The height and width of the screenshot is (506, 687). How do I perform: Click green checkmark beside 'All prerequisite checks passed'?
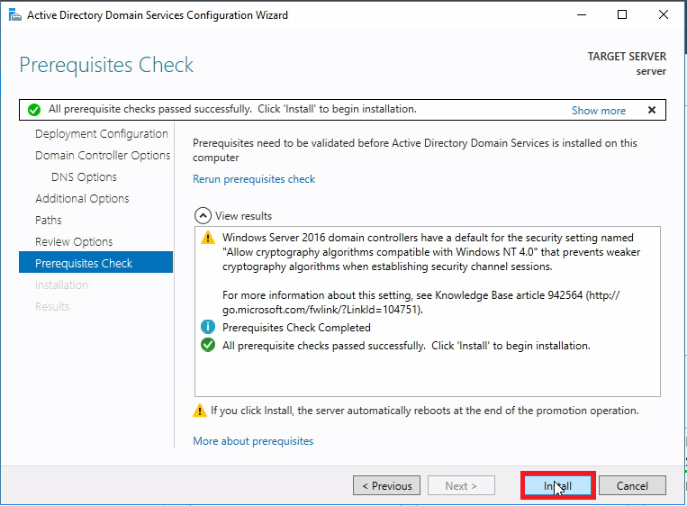[208, 346]
